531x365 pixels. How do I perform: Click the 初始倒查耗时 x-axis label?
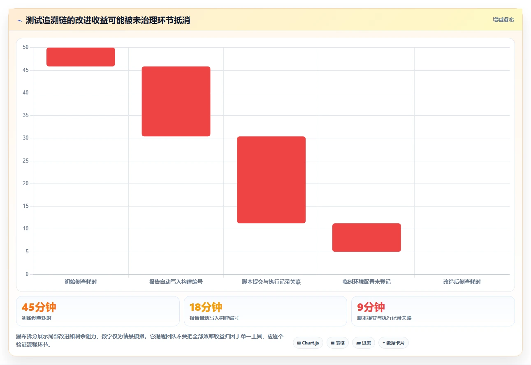81,282
